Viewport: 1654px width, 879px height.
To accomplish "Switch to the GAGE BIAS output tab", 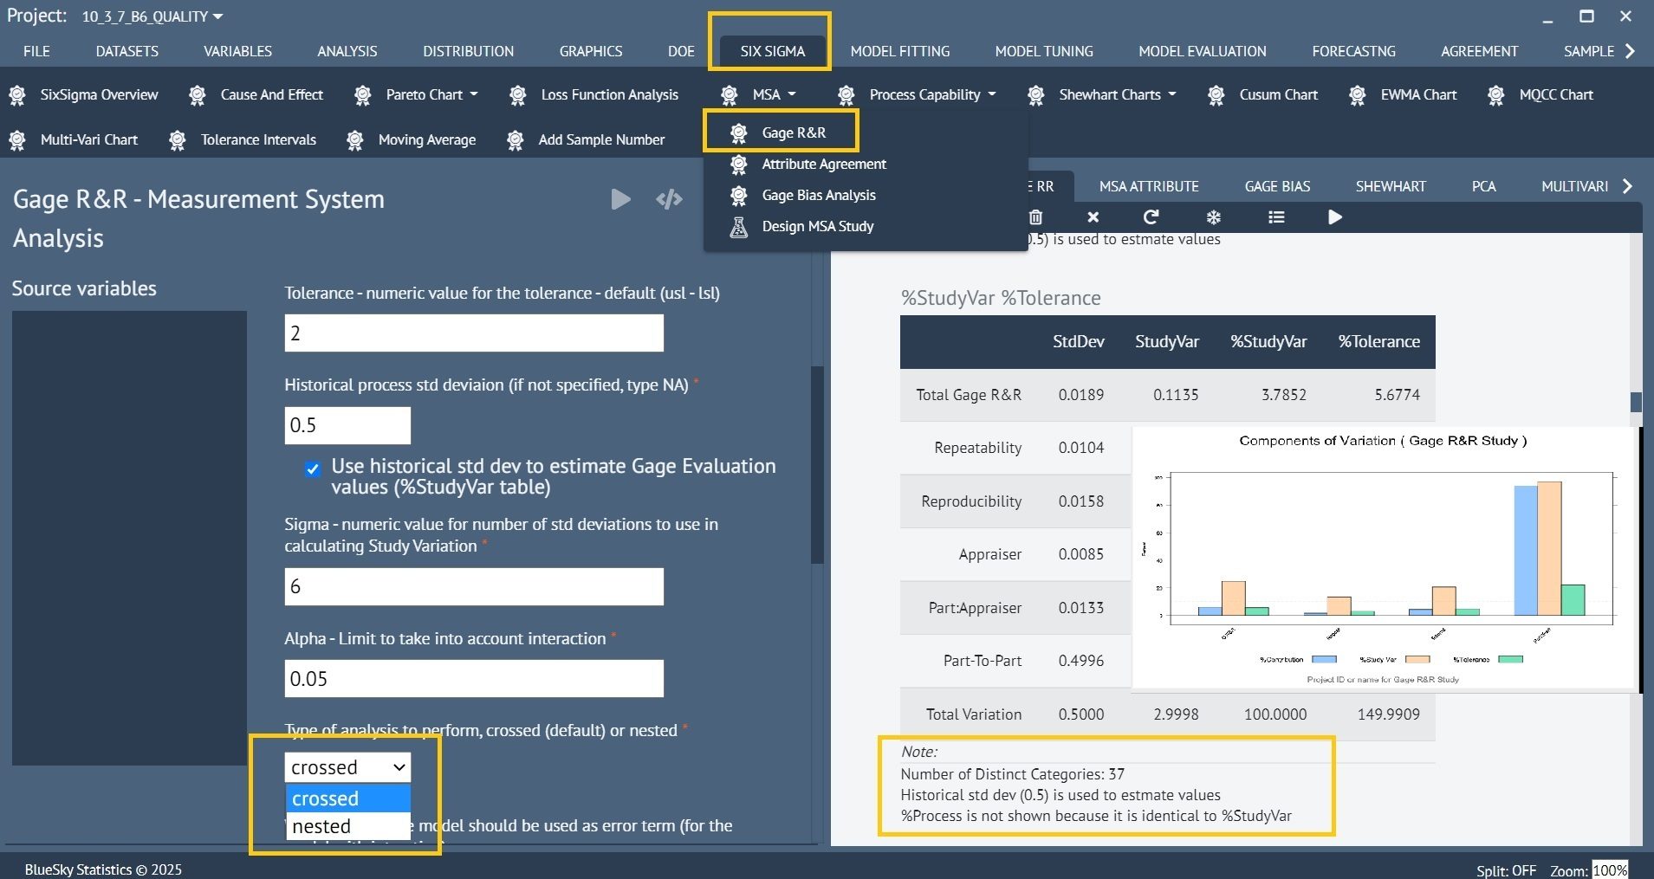I will coord(1277,186).
